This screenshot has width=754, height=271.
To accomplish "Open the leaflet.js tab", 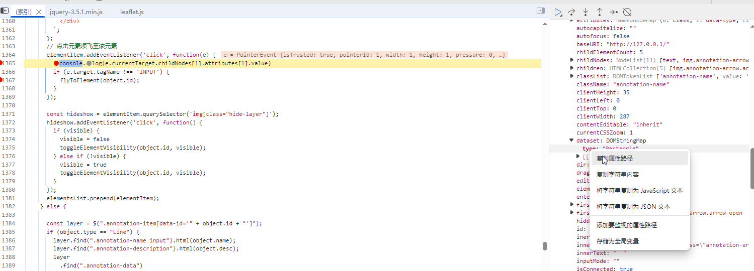I will pyautogui.click(x=132, y=12).
